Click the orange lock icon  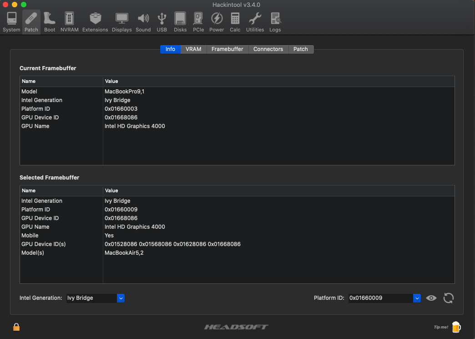coord(16,327)
